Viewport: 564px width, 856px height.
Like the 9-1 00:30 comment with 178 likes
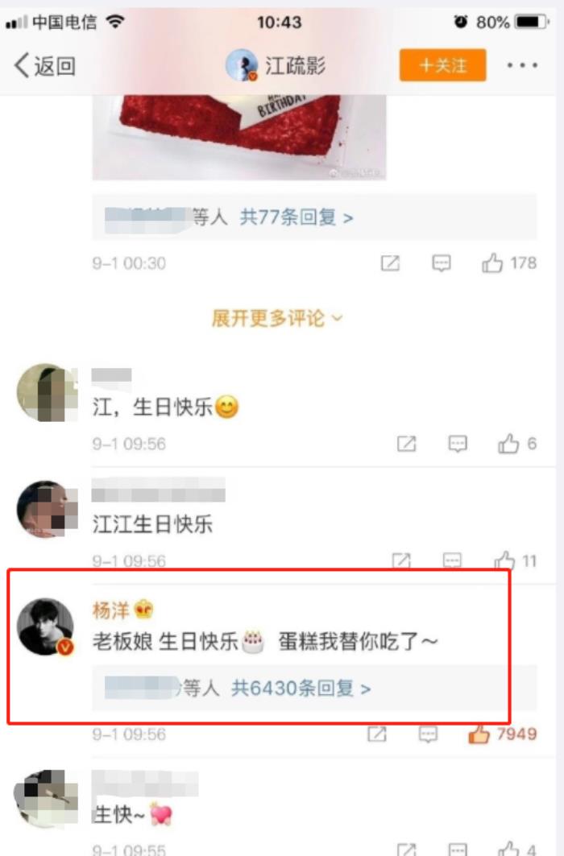[x=492, y=263]
